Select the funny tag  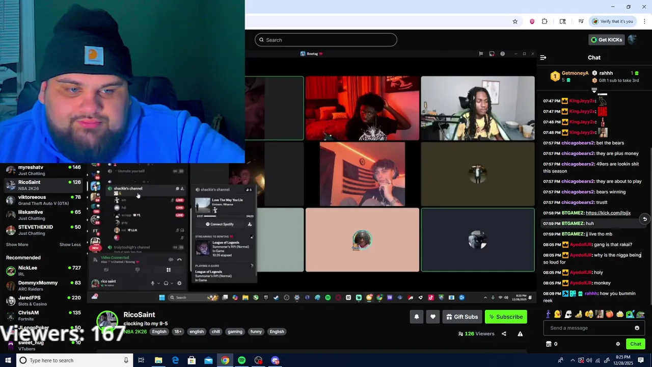(256, 332)
